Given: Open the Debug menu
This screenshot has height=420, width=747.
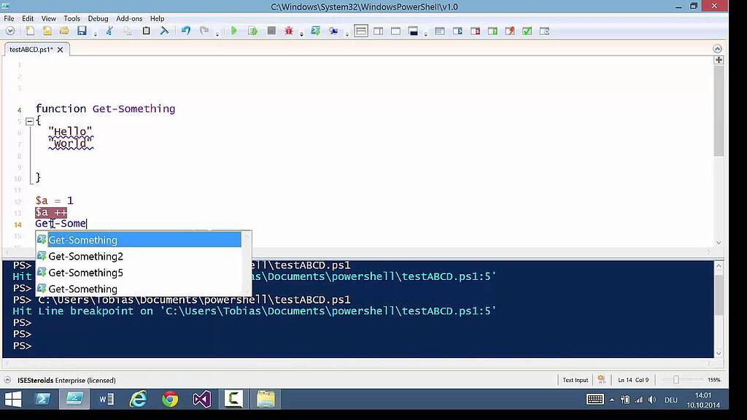Looking at the screenshot, I should point(97,18).
